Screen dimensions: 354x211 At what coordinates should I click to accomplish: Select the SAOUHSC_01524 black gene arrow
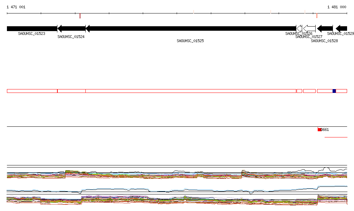point(72,29)
